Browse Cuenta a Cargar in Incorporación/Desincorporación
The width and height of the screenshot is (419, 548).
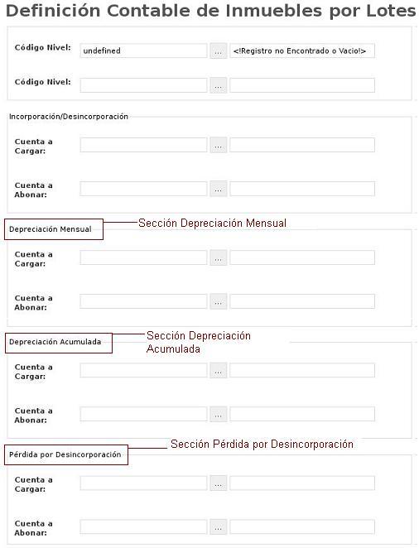(x=219, y=145)
